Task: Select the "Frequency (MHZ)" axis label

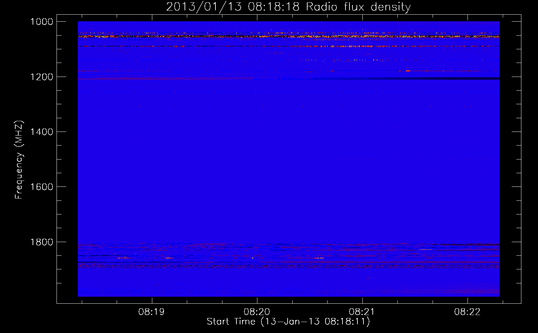Action: [19, 160]
